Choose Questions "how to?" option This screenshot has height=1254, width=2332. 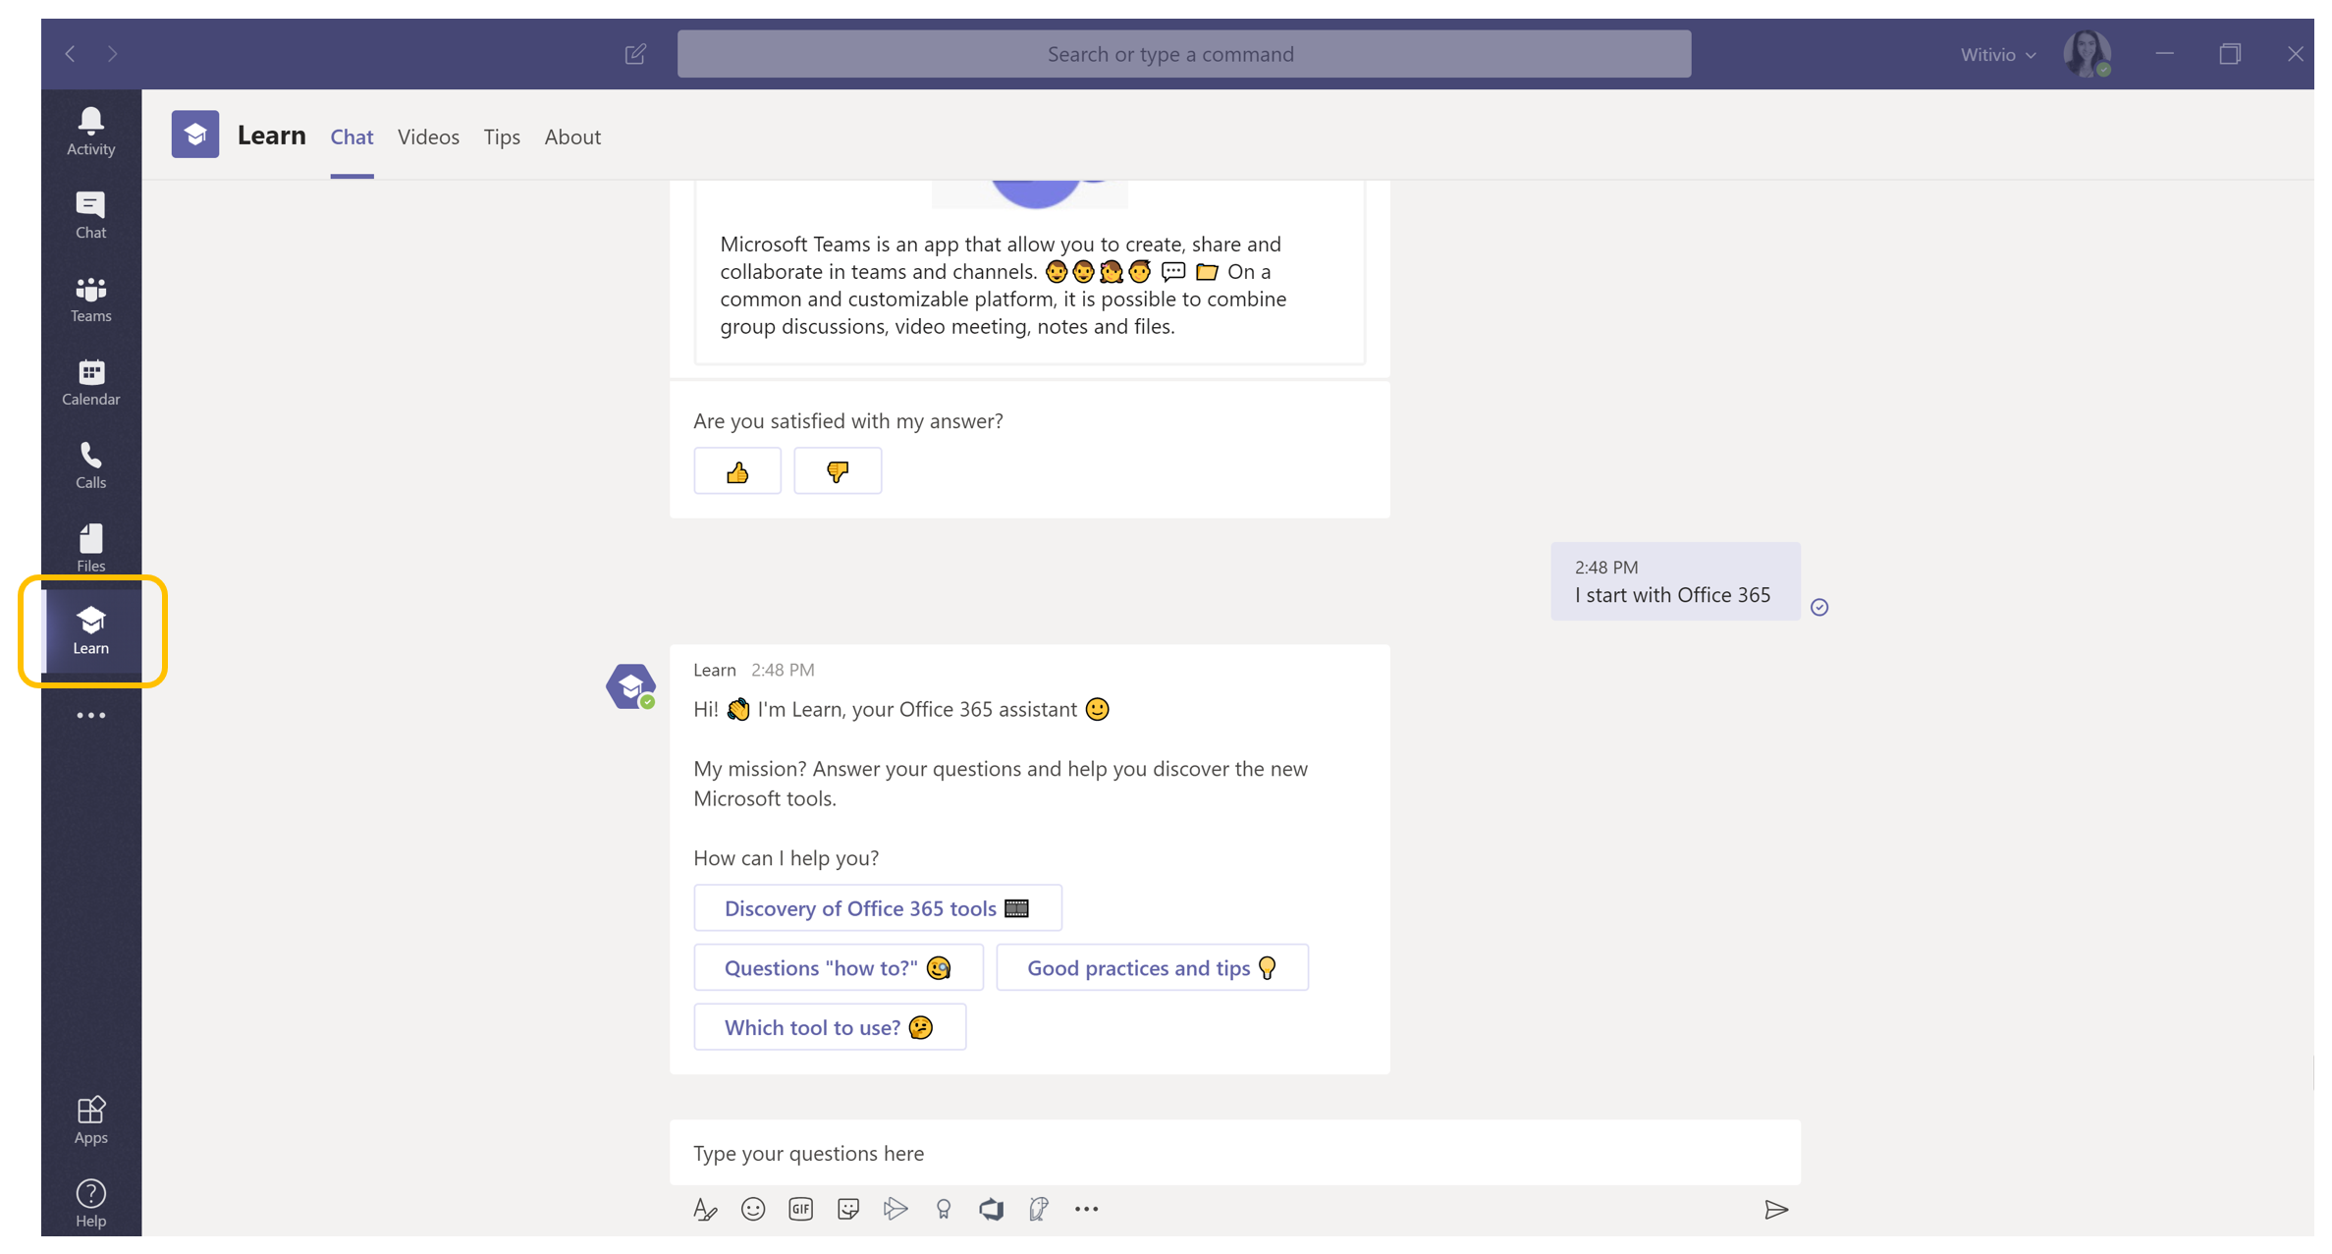coord(839,968)
